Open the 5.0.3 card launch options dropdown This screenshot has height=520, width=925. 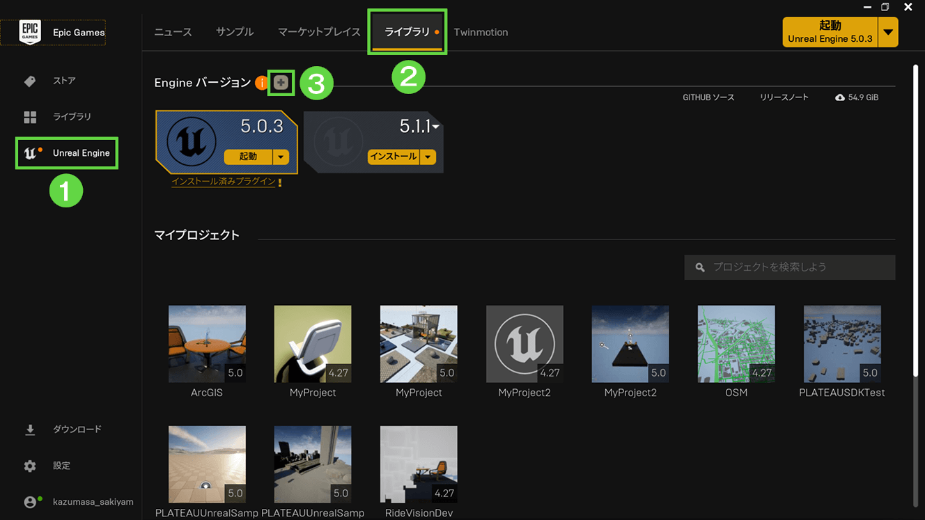pos(281,157)
